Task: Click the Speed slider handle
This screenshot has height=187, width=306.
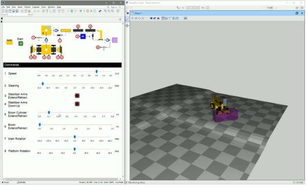Action: [x=96, y=72]
